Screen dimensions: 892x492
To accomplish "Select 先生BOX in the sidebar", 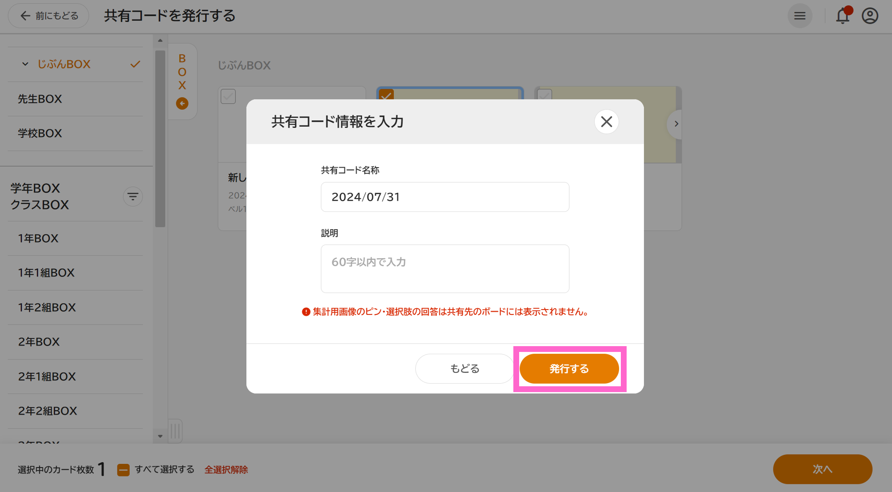I will 39,99.
